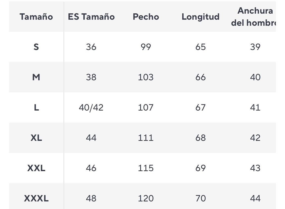Select the length value 70
This screenshot has width=285, height=209.
pos(200,198)
